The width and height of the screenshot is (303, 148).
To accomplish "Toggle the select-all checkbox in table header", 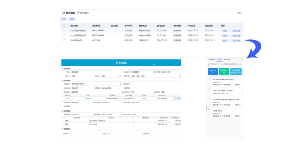I will (x=64, y=26).
